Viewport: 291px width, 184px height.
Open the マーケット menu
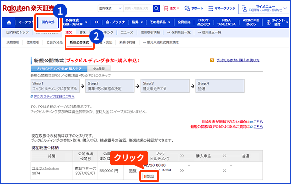[x=26, y=22]
